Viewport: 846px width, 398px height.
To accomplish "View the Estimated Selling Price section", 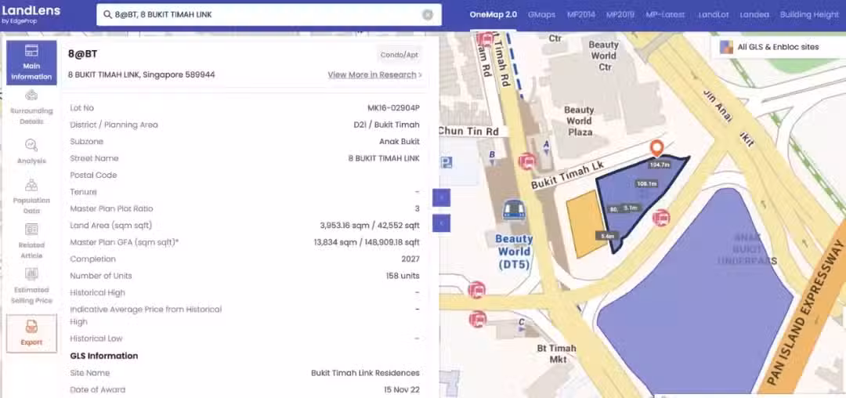I will tap(31, 286).
